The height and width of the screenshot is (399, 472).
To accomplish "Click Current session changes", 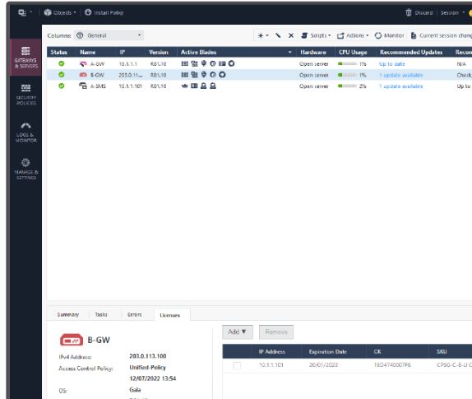I will pyautogui.click(x=442, y=35).
